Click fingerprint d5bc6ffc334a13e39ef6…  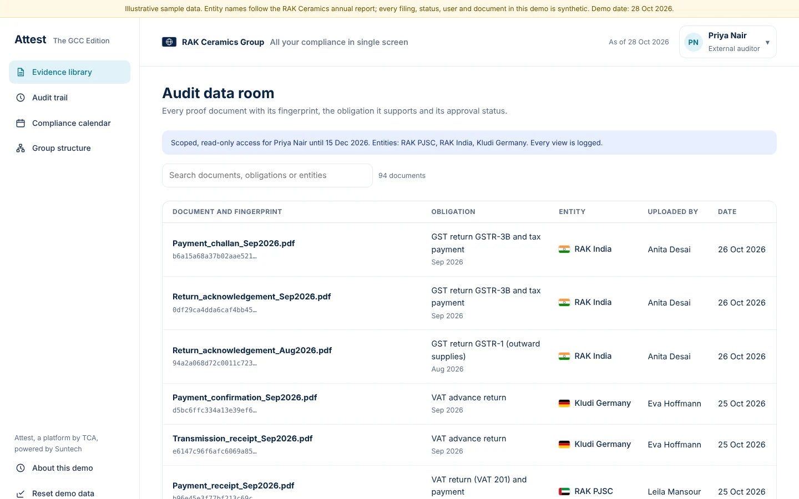tap(215, 410)
